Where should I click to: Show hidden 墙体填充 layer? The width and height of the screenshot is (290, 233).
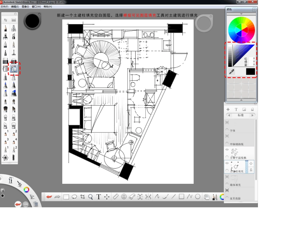(227, 177)
